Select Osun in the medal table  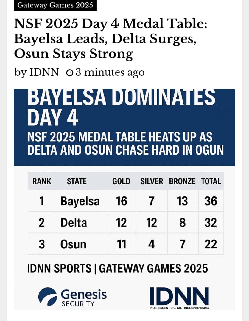pos(73,244)
